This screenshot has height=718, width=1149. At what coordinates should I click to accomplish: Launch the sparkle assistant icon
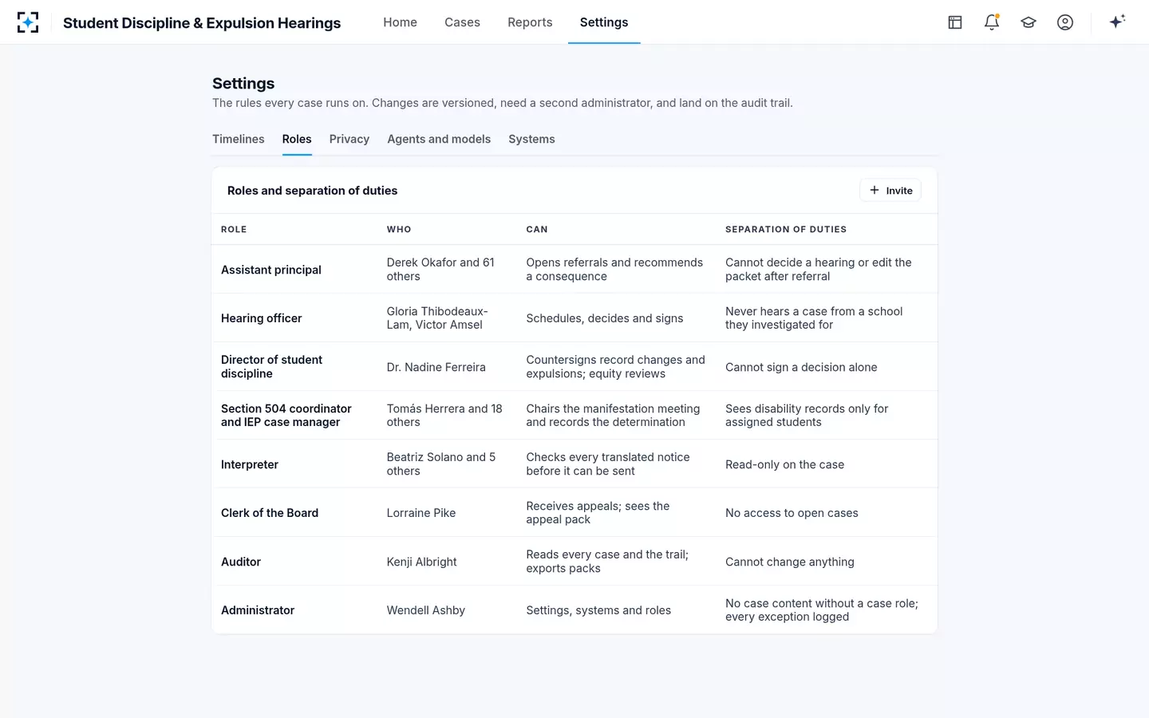pyautogui.click(x=1117, y=22)
